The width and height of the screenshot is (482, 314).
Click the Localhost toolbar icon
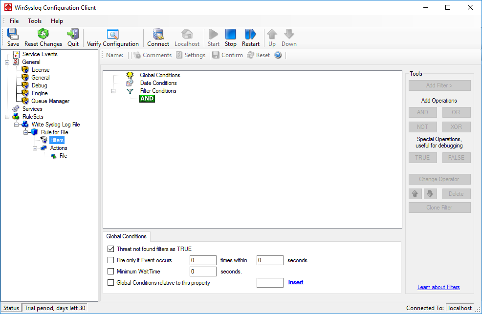coord(187,34)
